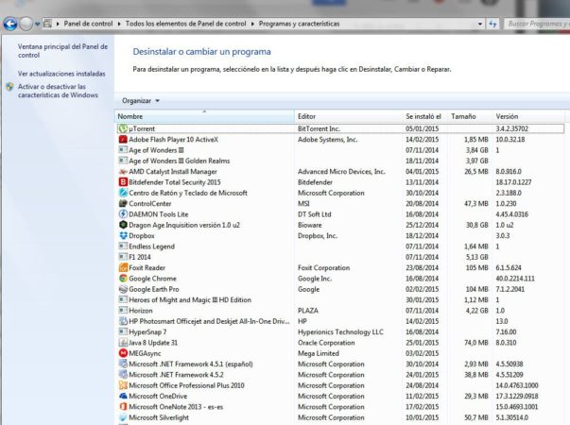Click the 30,8 GB size value
This screenshot has height=425, width=570.
tap(476, 225)
